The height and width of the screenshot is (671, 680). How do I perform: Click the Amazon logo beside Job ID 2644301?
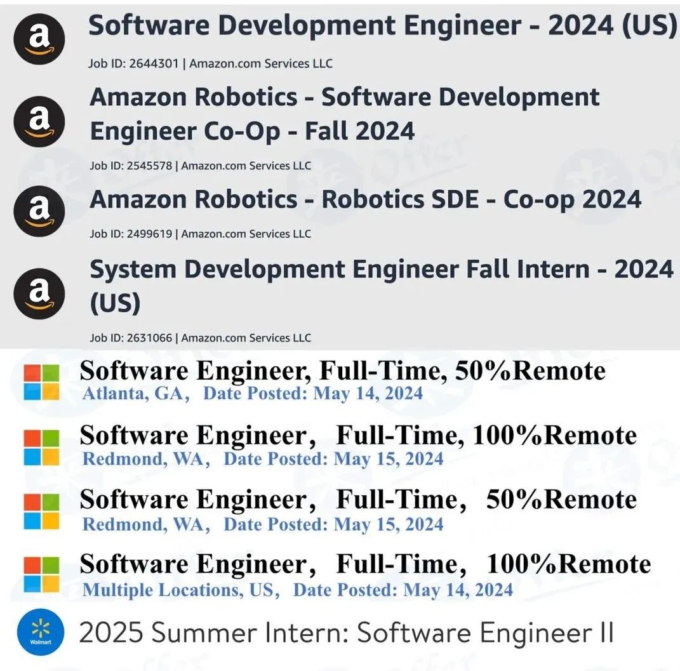39,39
